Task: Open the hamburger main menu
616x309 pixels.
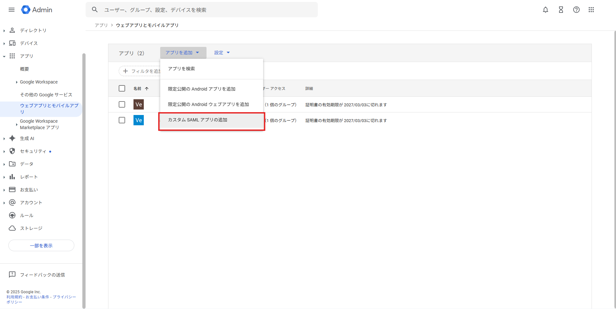Action: point(12,10)
